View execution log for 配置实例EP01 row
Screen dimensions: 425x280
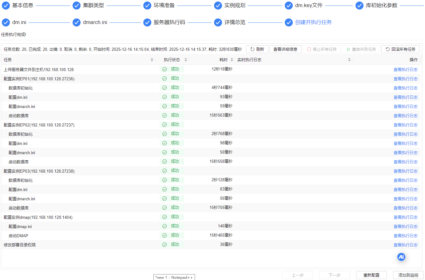(406, 79)
